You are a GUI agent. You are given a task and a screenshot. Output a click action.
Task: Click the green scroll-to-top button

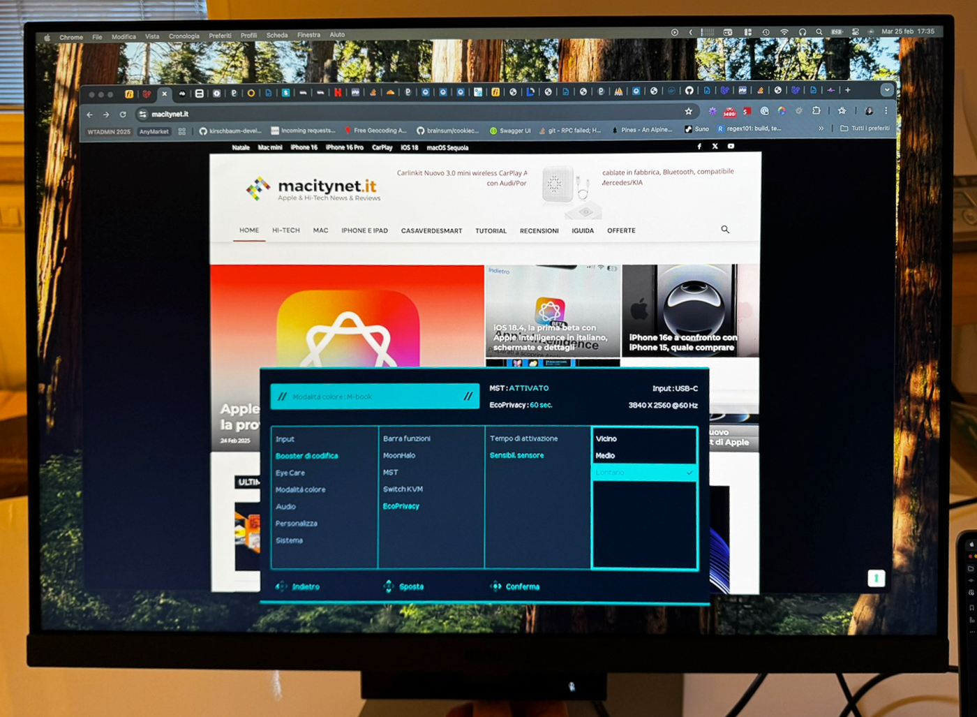click(877, 578)
